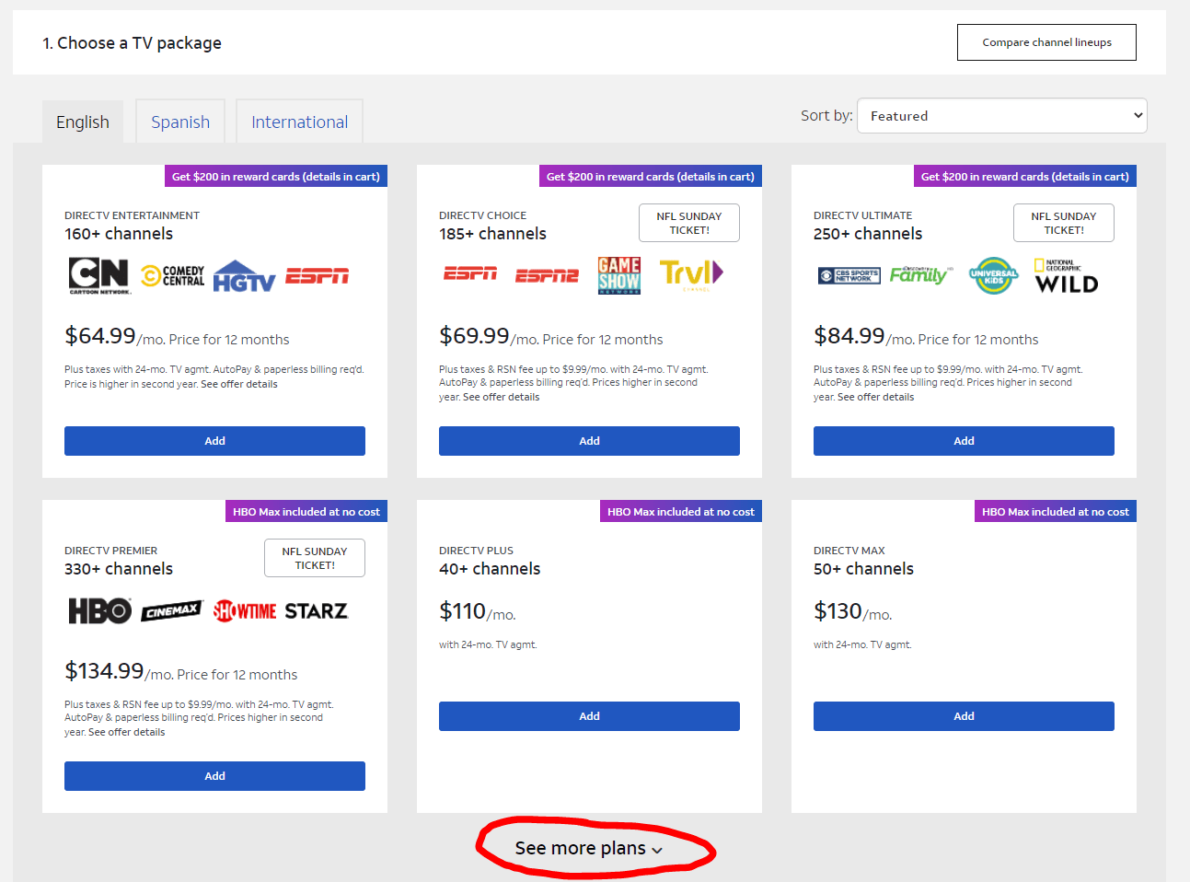Click the '185+ channels' text
1190x882 pixels.
point(493,234)
